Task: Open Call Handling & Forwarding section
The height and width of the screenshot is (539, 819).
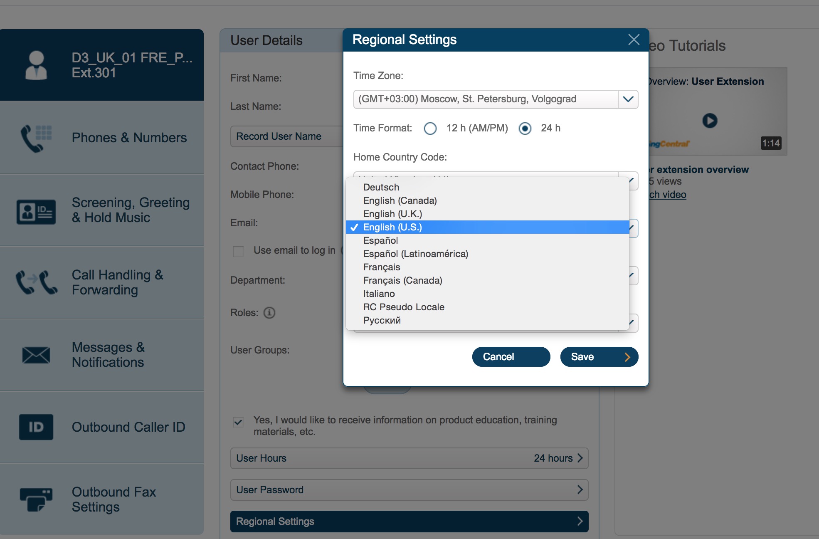Action: (102, 283)
